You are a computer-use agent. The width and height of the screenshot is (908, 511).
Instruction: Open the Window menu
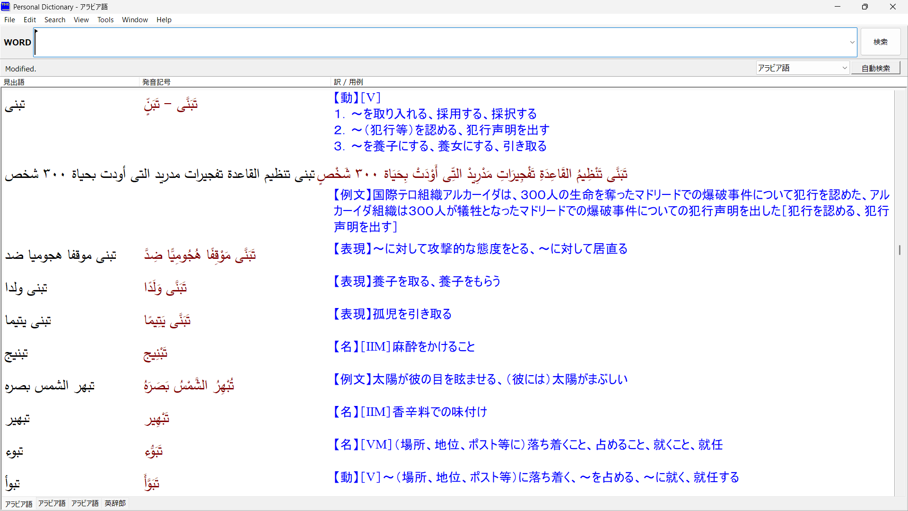click(x=135, y=20)
